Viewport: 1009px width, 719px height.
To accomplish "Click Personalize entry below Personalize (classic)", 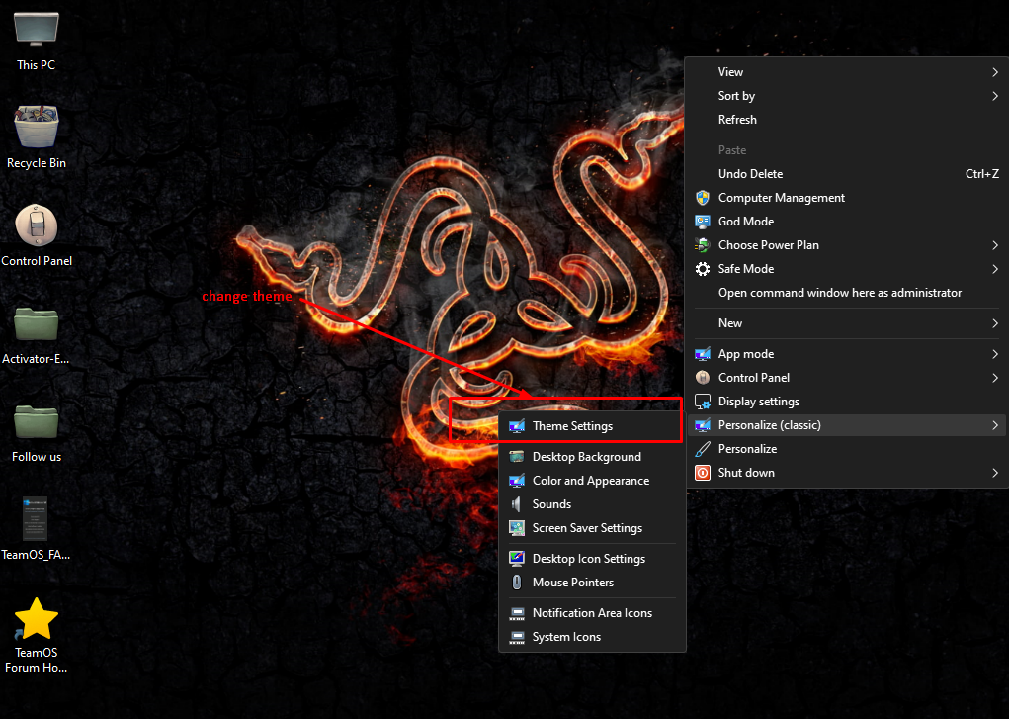I will point(847,449).
